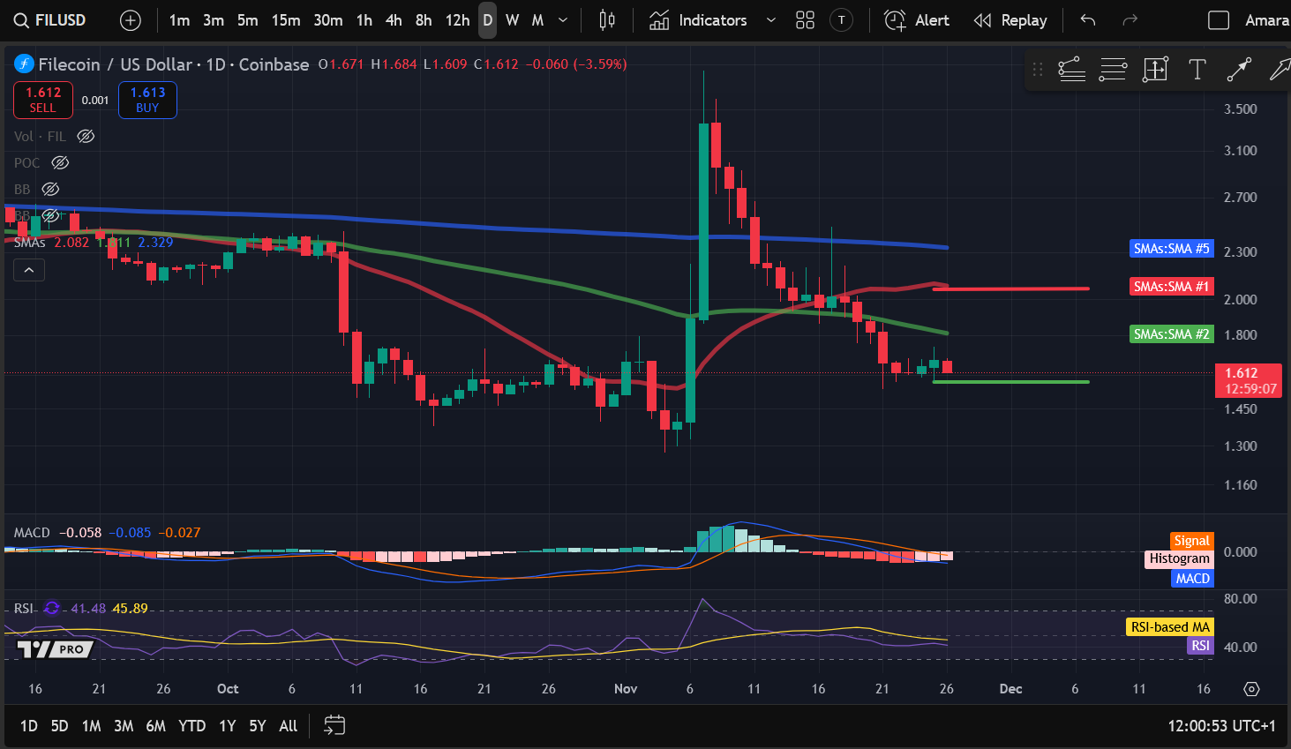
Task: Select the Text tool in the right toolbar
Action: pyautogui.click(x=1197, y=70)
